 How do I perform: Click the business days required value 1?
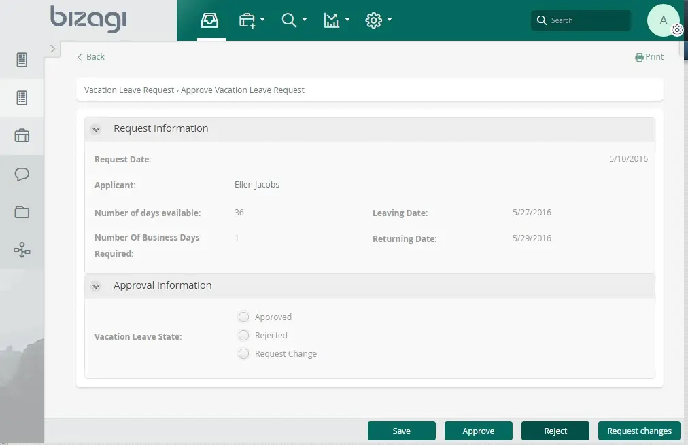tap(237, 238)
